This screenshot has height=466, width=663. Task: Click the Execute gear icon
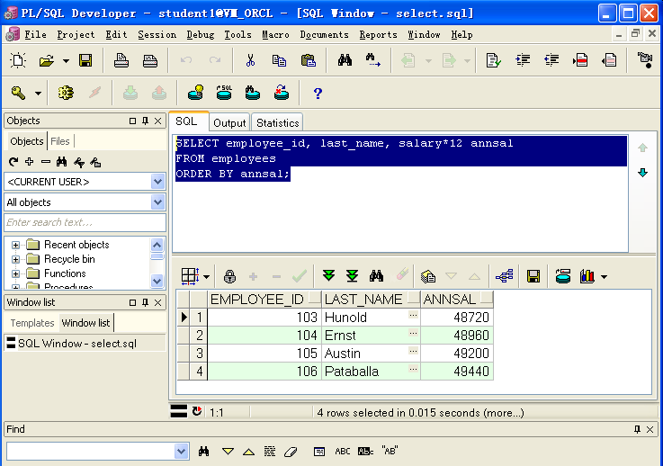[x=66, y=93]
